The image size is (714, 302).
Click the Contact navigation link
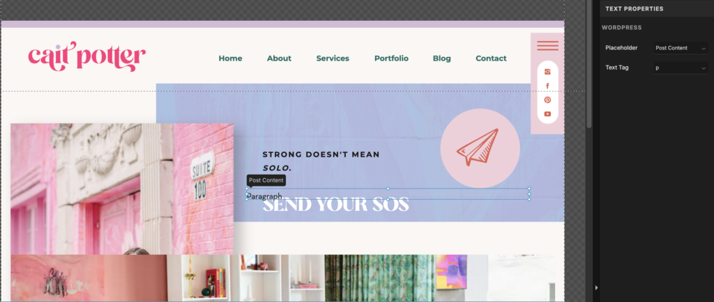tap(491, 58)
